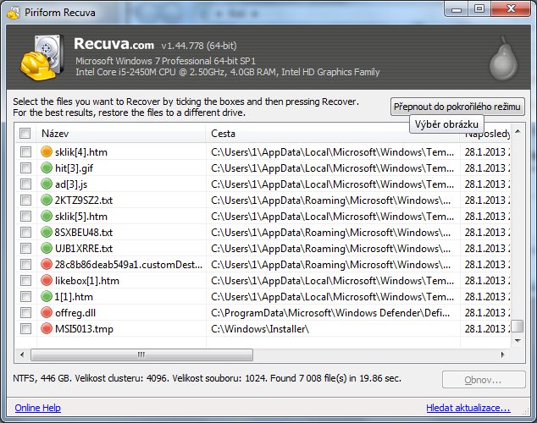Image resolution: width=537 pixels, height=423 pixels.
Task: Click the vertical scrollbar down arrow
Action: [518, 341]
